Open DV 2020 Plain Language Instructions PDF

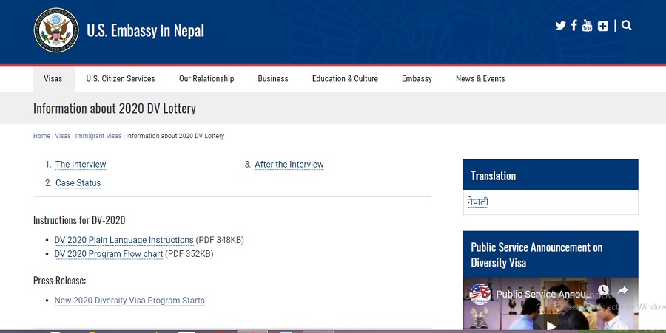(x=124, y=240)
